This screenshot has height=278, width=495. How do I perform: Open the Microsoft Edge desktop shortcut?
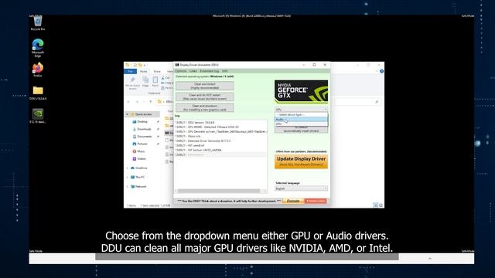[x=38, y=48]
